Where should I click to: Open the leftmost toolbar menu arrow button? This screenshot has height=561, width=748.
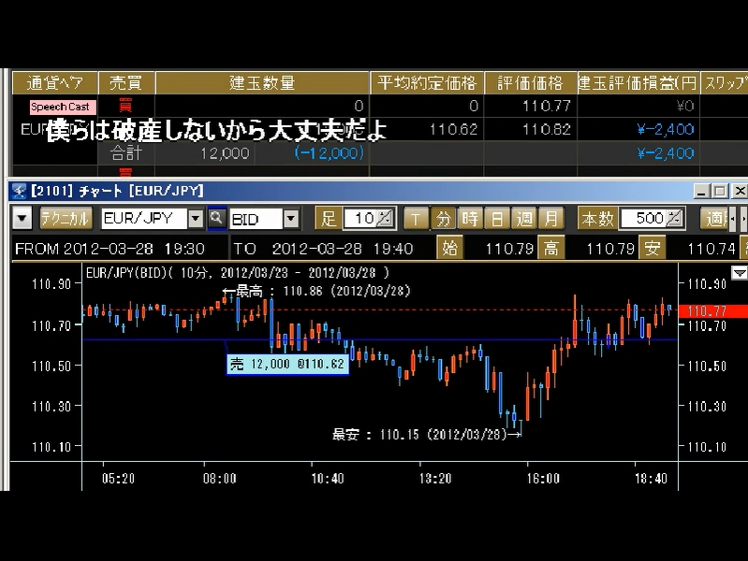22,219
